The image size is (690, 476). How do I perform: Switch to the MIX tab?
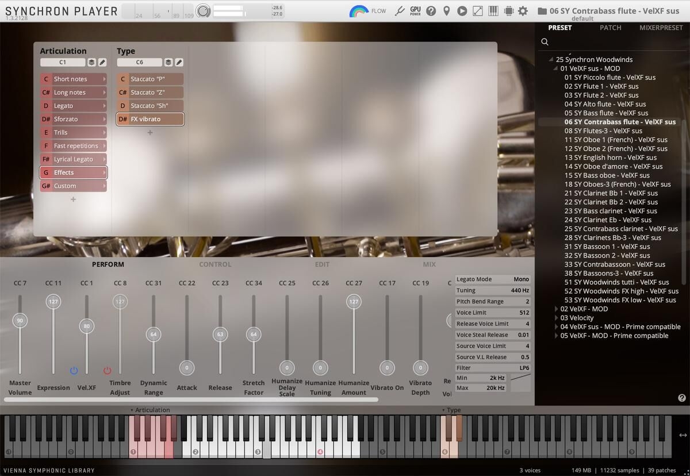coord(429,264)
